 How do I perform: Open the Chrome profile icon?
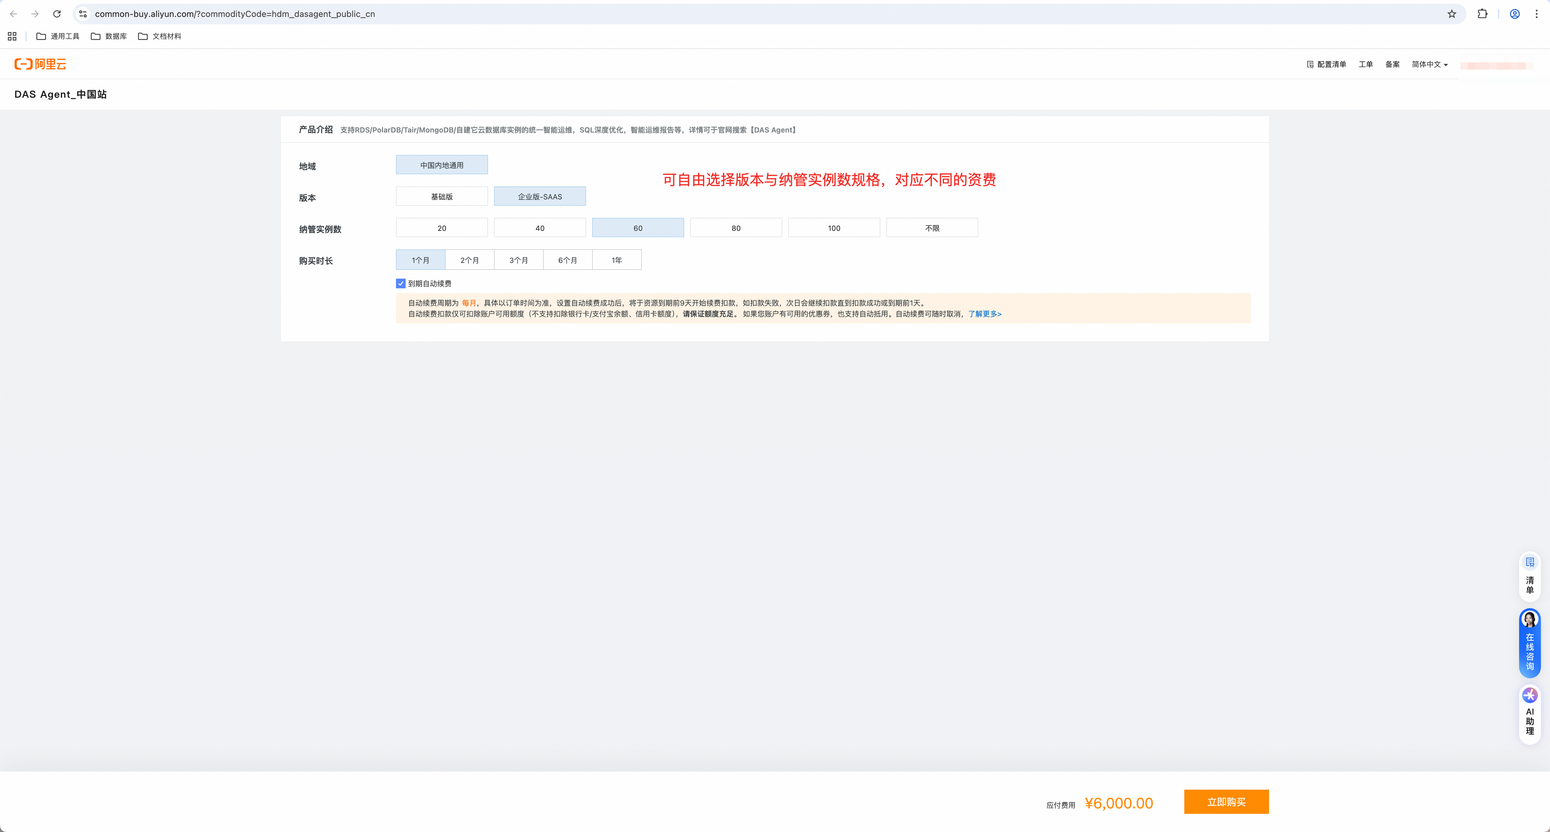(x=1515, y=14)
